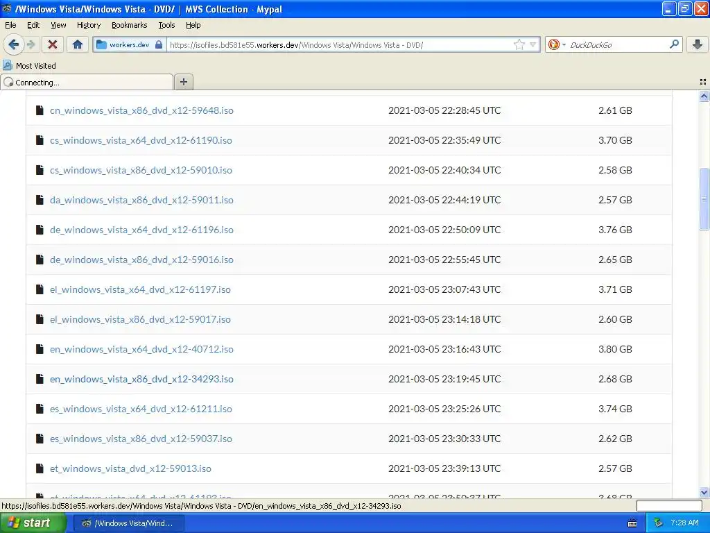Open the Help menu
This screenshot has width=710, height=533.
point(193,26)
